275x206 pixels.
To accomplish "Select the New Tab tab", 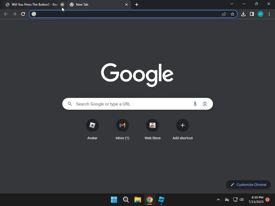I will [x=99, y=5].
